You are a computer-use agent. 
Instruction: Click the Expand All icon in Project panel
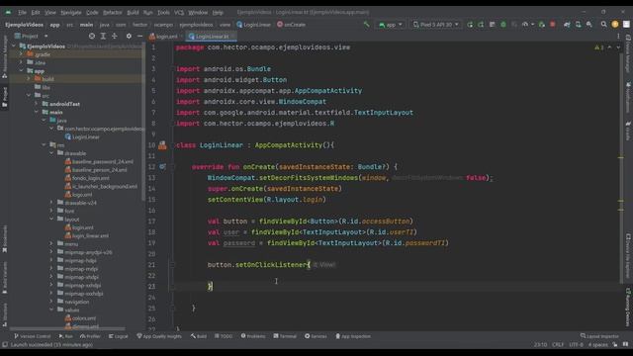click(103, 36)
